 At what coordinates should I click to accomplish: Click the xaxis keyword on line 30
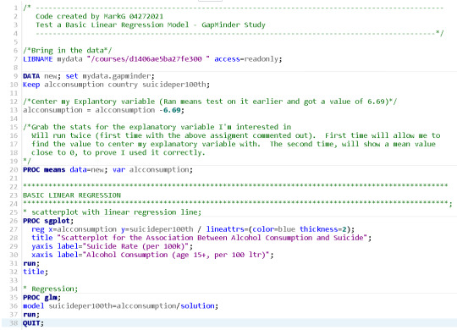click(42, 255)
